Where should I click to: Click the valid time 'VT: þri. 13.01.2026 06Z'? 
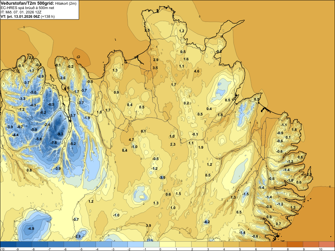pos(20,16)
